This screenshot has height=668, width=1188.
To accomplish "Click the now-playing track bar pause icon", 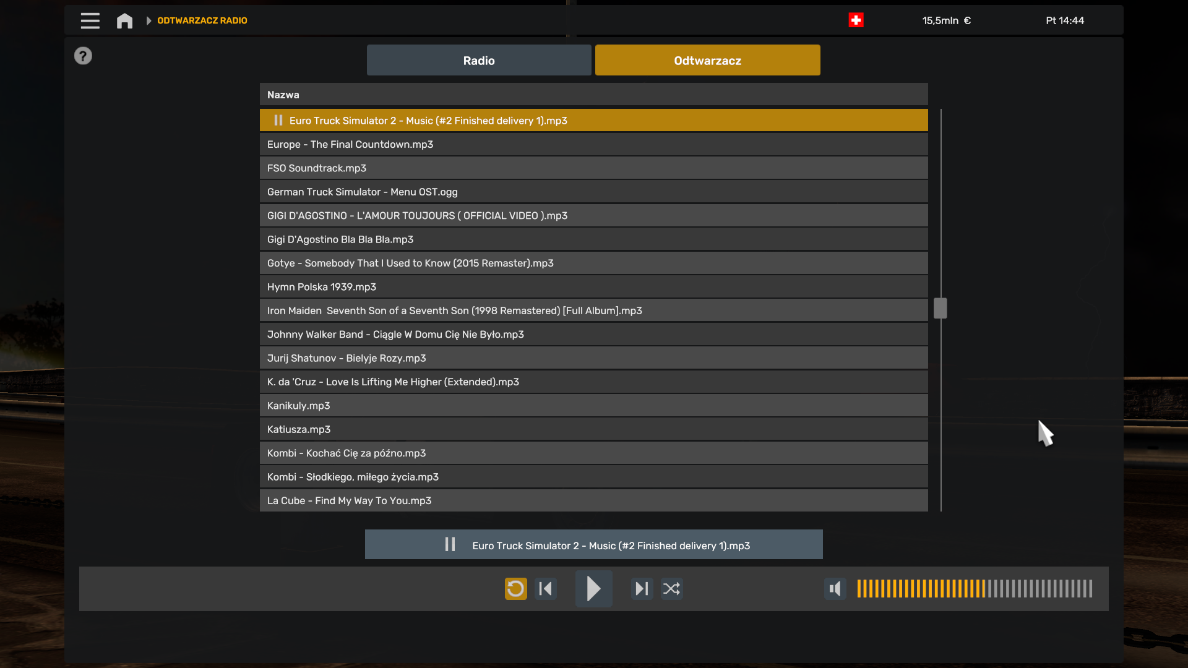I will 450,544.
